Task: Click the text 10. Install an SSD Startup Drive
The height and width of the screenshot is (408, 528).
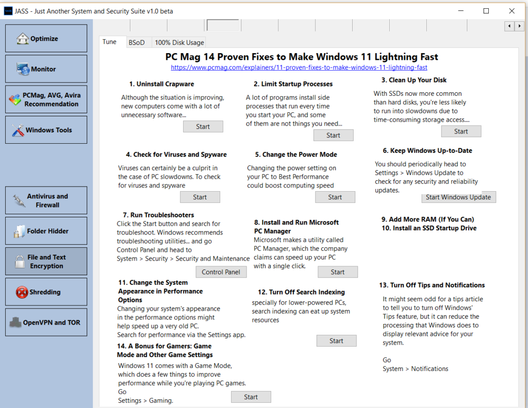Action: click(429, 228)
